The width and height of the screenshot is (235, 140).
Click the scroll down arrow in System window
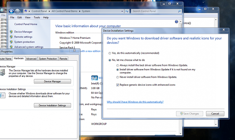180,133
